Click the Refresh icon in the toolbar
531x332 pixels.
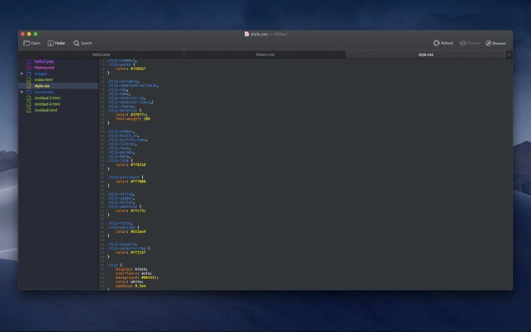(x=437, y=43)
